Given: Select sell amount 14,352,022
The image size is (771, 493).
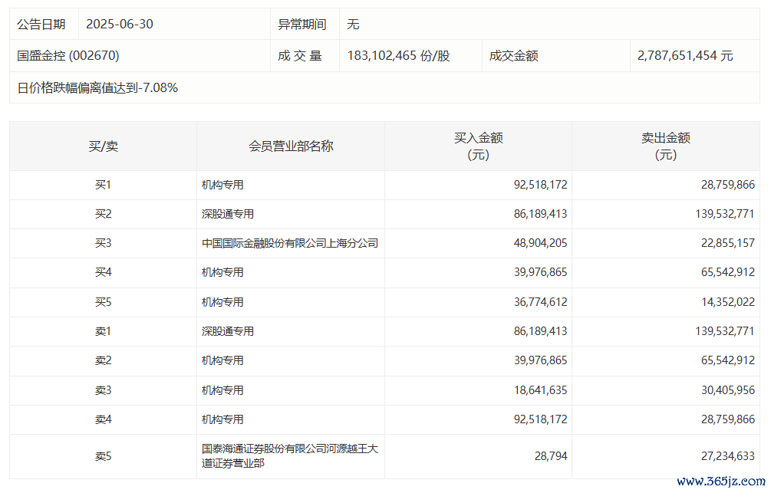Looking at the screenshot, I should click(x=728, y=302).
